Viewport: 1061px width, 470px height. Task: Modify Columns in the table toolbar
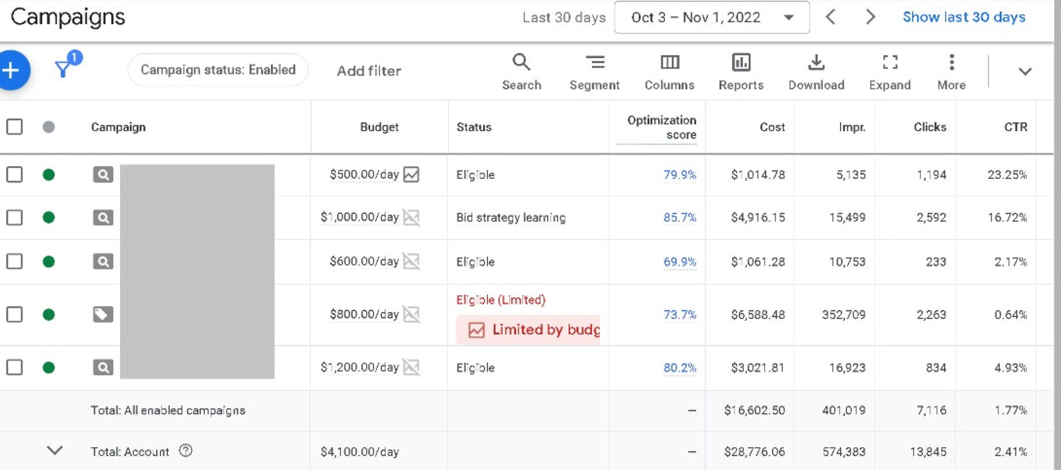pos(669,73)
